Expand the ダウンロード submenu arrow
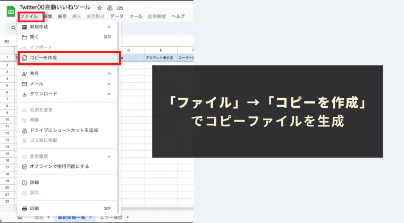Image resolution: width=404 pixels, height=223 pixels. point(110,94)
